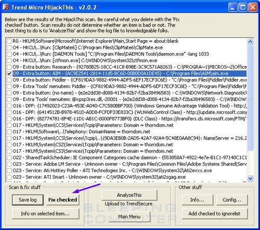Close the HijackThis window
The image size is (260, 230).
[x=253, y=7]
